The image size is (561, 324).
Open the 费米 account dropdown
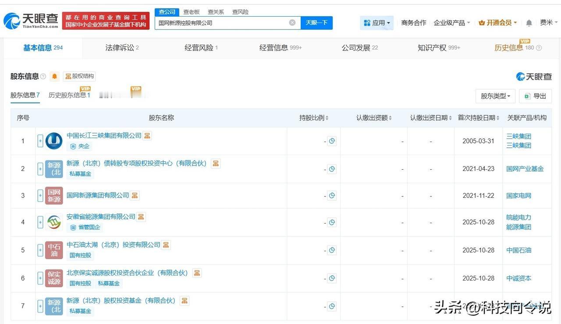point(548,23)
